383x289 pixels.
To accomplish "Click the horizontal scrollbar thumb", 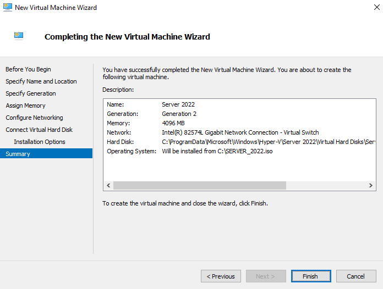I will [x=200, y=185].
